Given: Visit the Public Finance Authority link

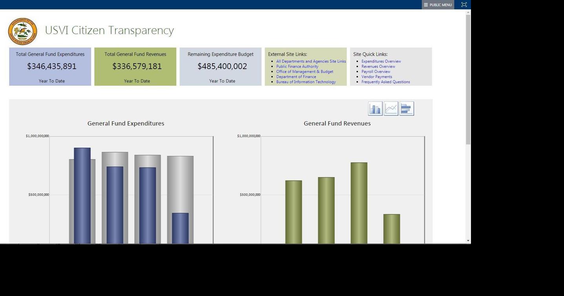Looking at the screenshot, I should (297, 66).
